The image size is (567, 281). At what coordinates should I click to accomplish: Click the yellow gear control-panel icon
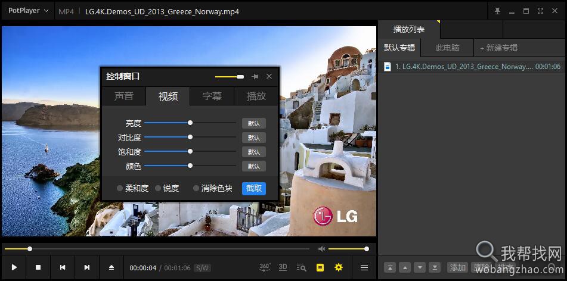pyautogui.click(x=339, y=267)
